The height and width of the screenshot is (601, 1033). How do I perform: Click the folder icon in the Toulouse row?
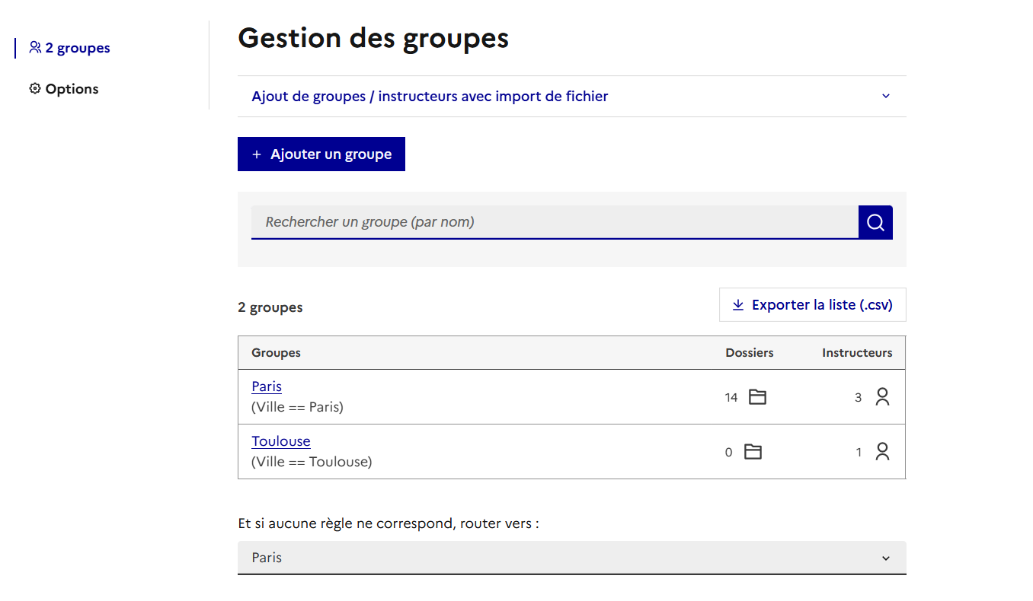point(753,452)
